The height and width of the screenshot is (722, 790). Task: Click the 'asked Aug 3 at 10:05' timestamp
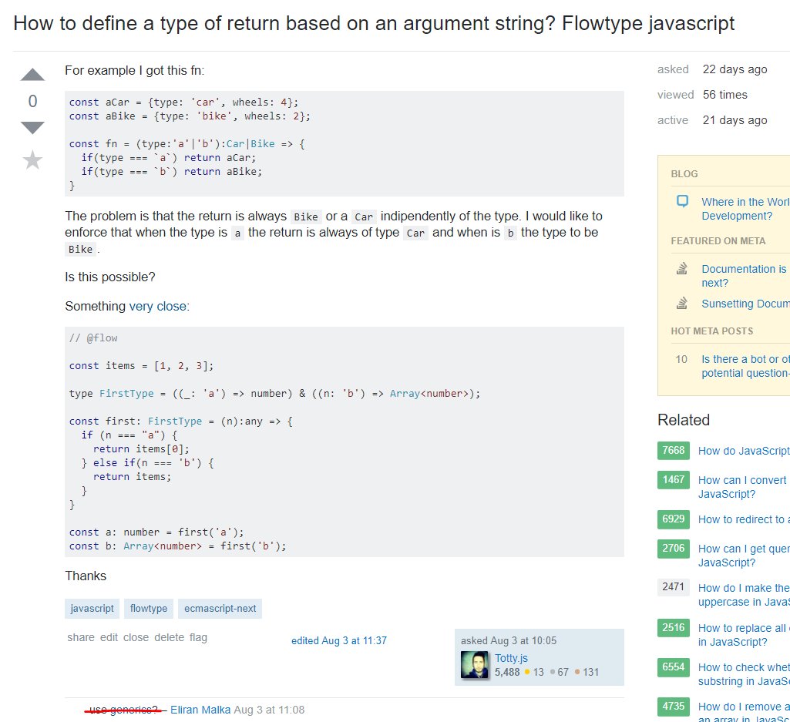(509, 640)
